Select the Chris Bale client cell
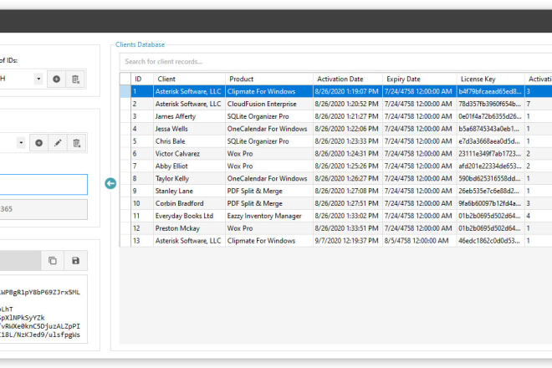 coord(189,141)
